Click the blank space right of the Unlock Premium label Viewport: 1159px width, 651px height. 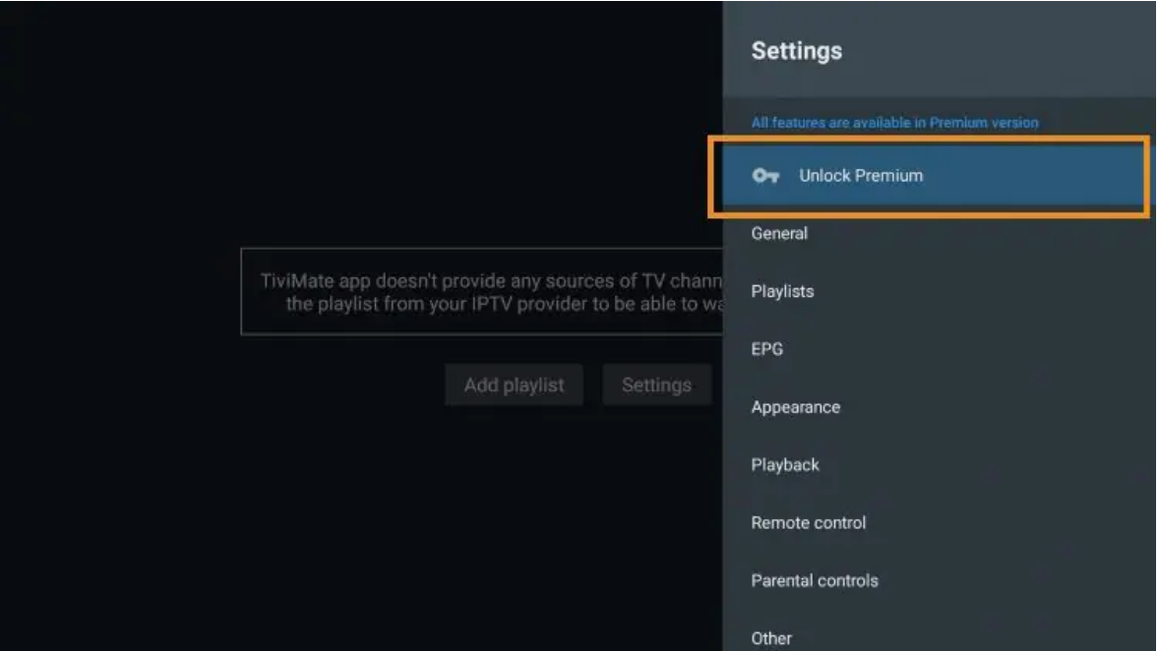1035,176
